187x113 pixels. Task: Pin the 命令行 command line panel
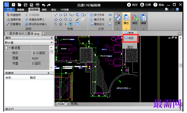click(180, 109)
